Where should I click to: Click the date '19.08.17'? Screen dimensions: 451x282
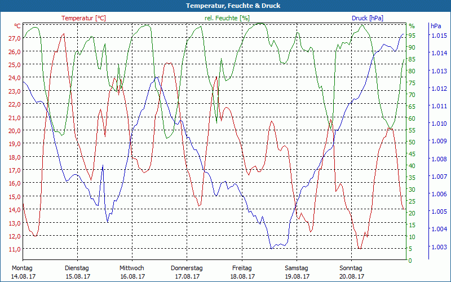297,277
